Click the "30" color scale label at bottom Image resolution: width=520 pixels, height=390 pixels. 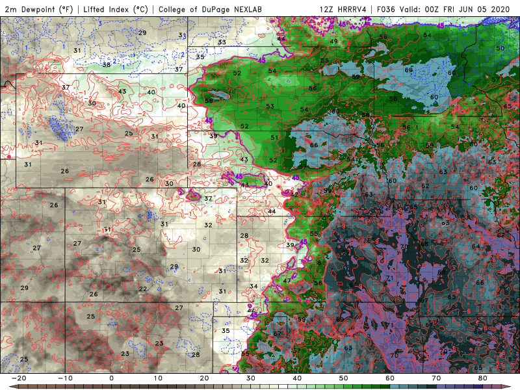251,378
